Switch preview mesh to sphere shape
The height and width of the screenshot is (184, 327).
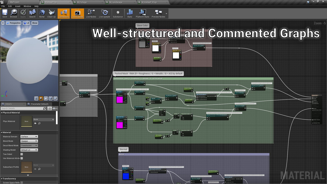[x=41, y=98]
